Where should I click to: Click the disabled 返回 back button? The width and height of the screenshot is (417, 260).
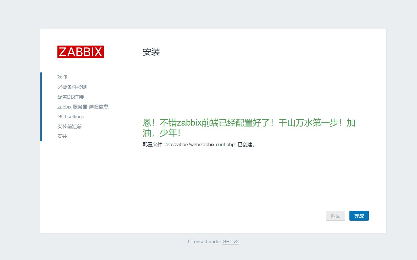click(x=335, y=216)
